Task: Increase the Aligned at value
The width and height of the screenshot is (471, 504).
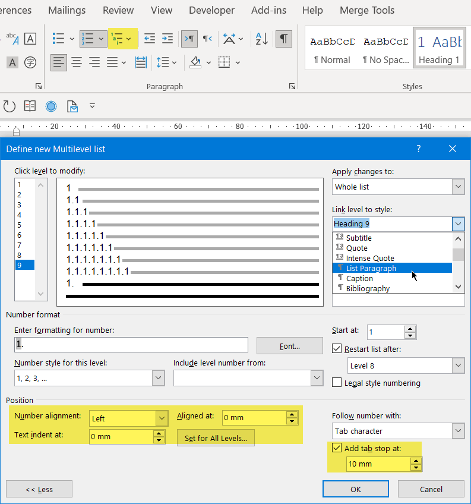Action: [x=292, y=415]
